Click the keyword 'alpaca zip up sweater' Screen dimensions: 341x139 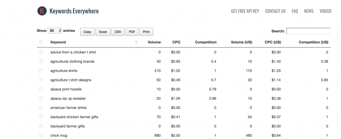pyautogui.click(x=68, y=99)
